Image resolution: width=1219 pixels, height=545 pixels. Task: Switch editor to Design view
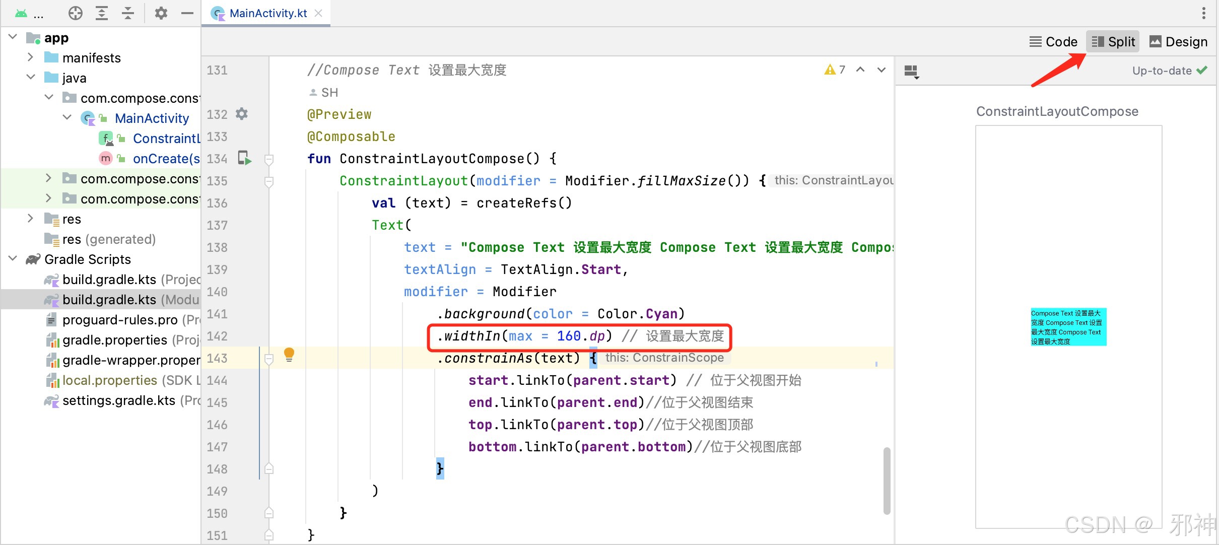coord(1178,42)
